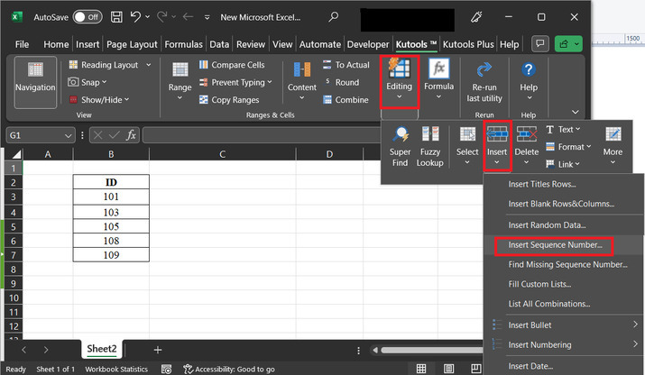Click the Super Find tool
The image size is (645, 375).
pyautogui.click(x=400, y=146)
